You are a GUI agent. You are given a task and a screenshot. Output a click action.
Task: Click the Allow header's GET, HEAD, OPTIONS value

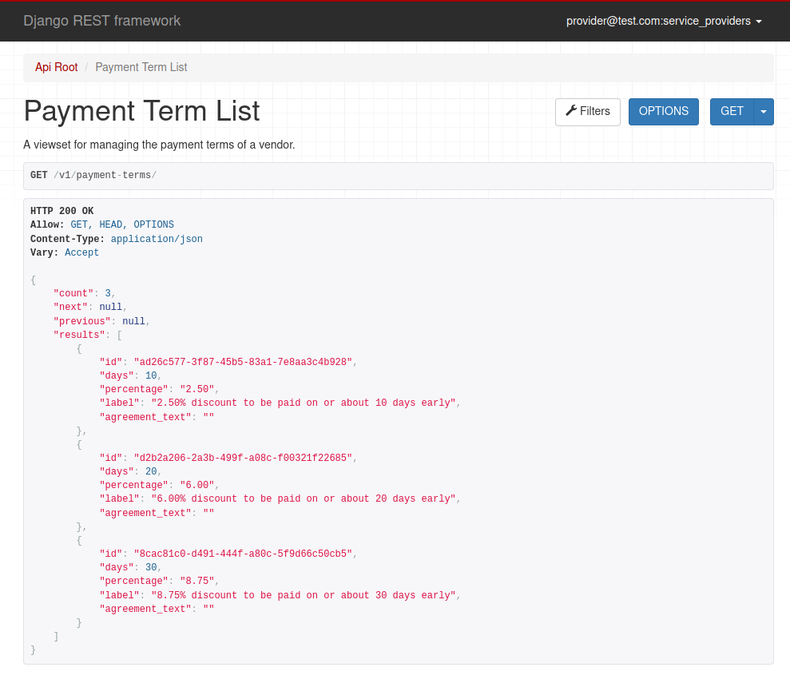click(121, 224)
